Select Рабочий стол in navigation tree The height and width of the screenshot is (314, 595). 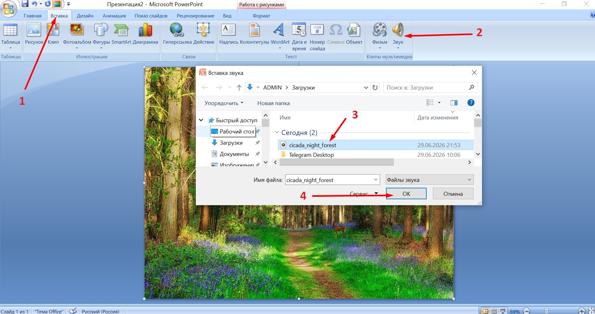233,132
